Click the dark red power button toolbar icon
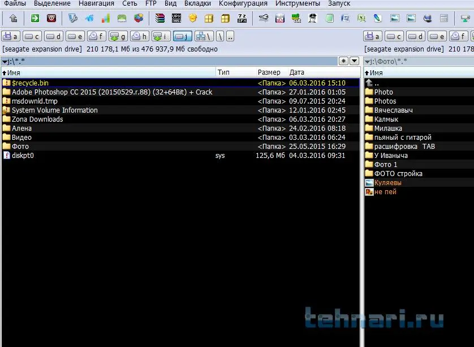Image resolution: width=474 pixels, height=347 pixels. (x=51, y=19)
